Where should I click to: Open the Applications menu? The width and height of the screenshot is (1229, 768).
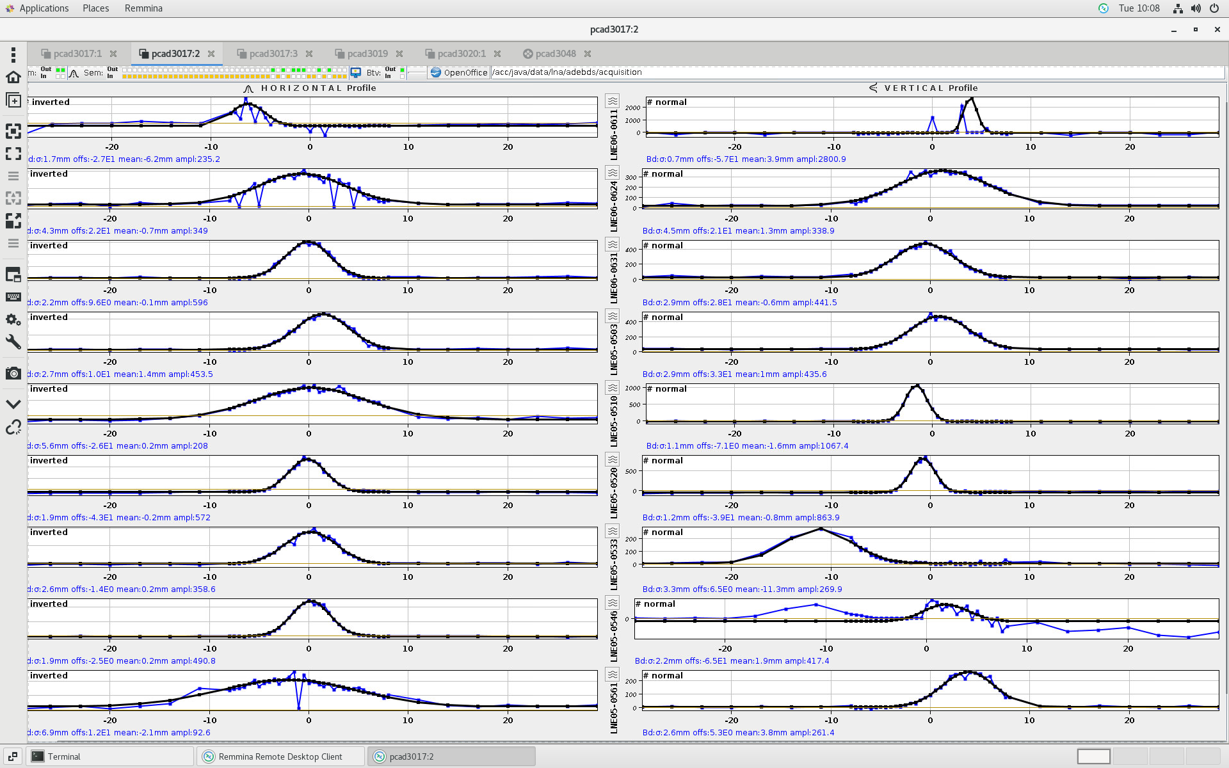44,8
